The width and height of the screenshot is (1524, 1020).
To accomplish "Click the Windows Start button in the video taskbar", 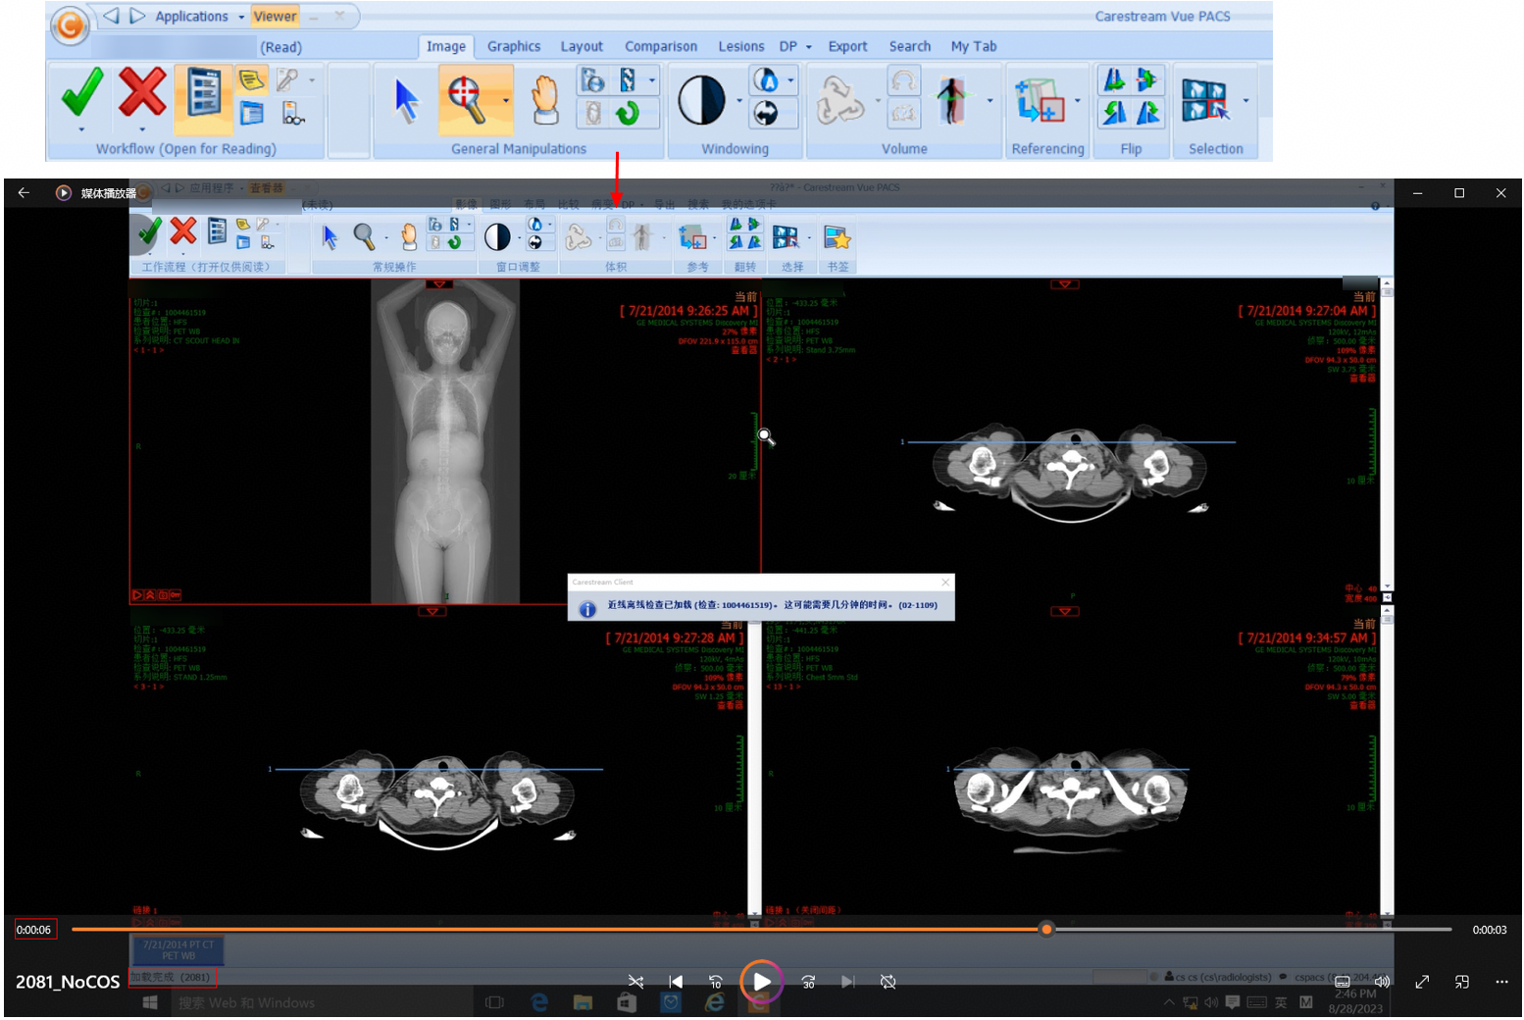I will (150, 1002).
